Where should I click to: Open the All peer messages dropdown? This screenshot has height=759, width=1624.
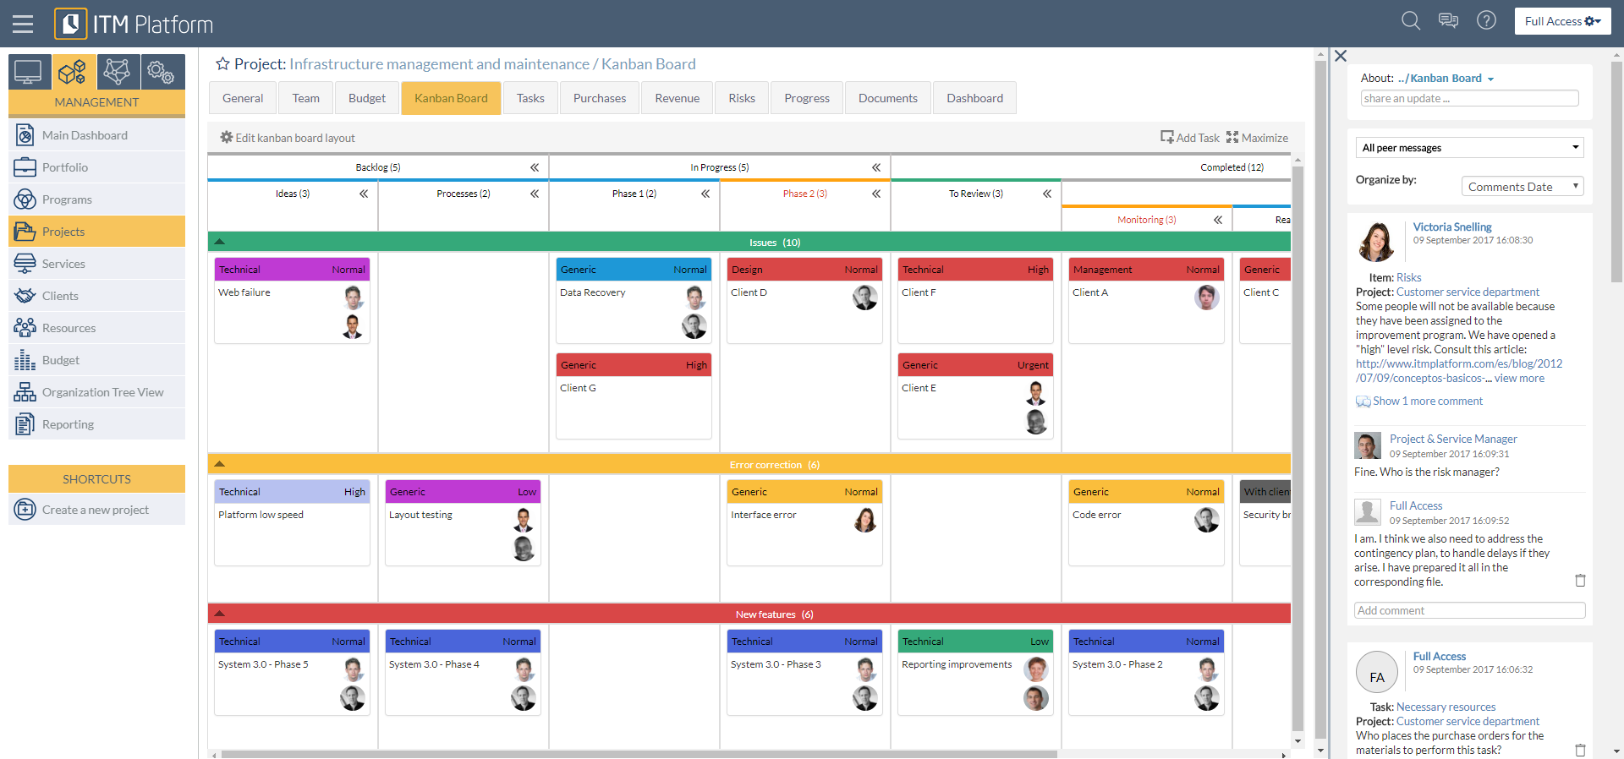(1469, 148)
